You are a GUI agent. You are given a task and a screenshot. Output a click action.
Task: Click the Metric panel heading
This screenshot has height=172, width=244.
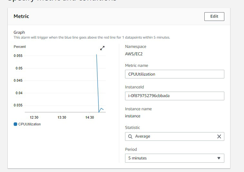(21, 16)
